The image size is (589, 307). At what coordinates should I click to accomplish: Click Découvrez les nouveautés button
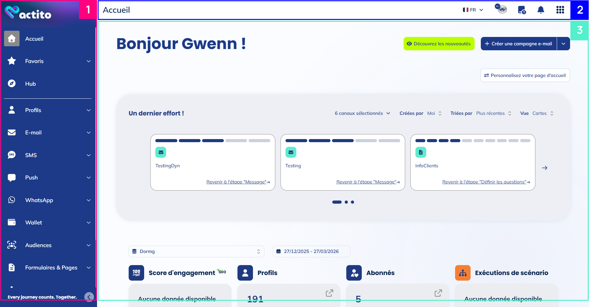tap(439, 44)
